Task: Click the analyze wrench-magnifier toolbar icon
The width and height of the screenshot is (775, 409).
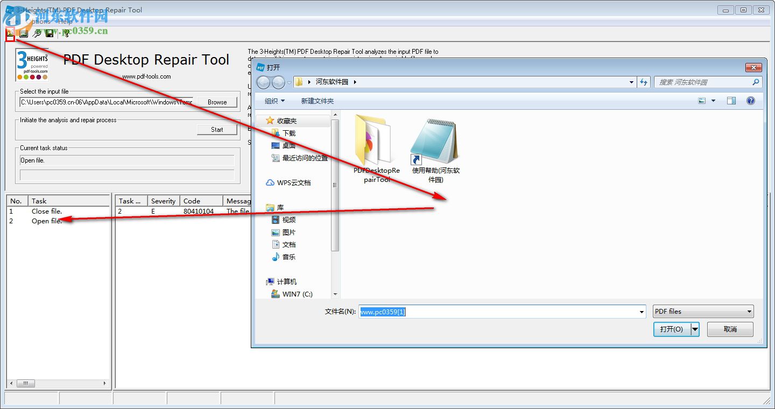Action: click(x=37, y=33)
